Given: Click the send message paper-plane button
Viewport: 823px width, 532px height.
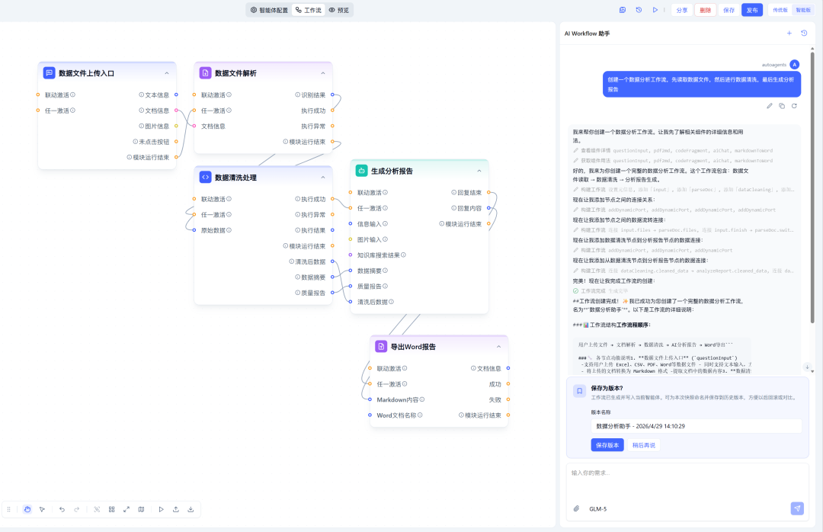Looking at the screenshot, I should 797,508.
